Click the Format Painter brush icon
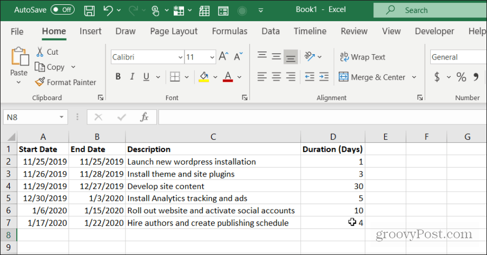Screen dimensions: 487x255 pos(40,82)
